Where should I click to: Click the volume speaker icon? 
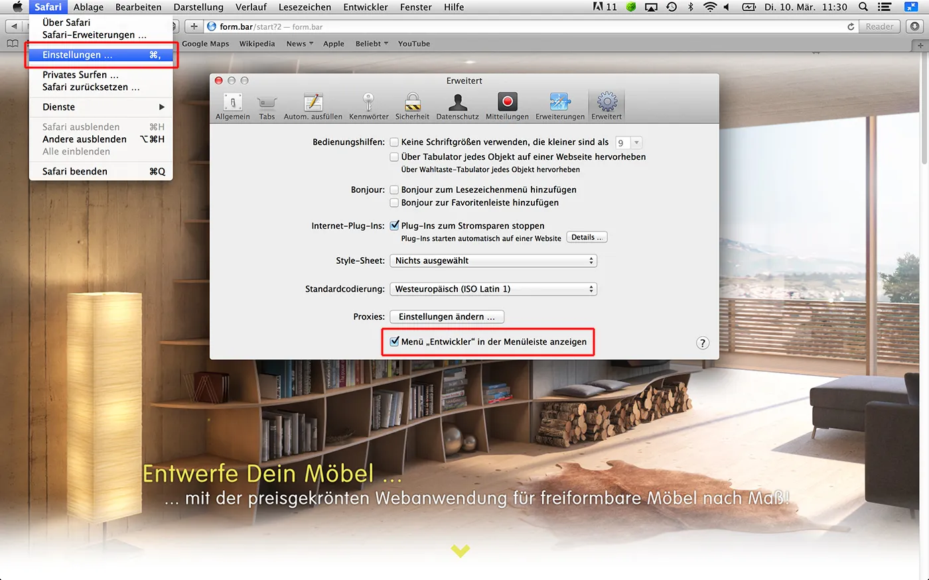pos(726,7)
